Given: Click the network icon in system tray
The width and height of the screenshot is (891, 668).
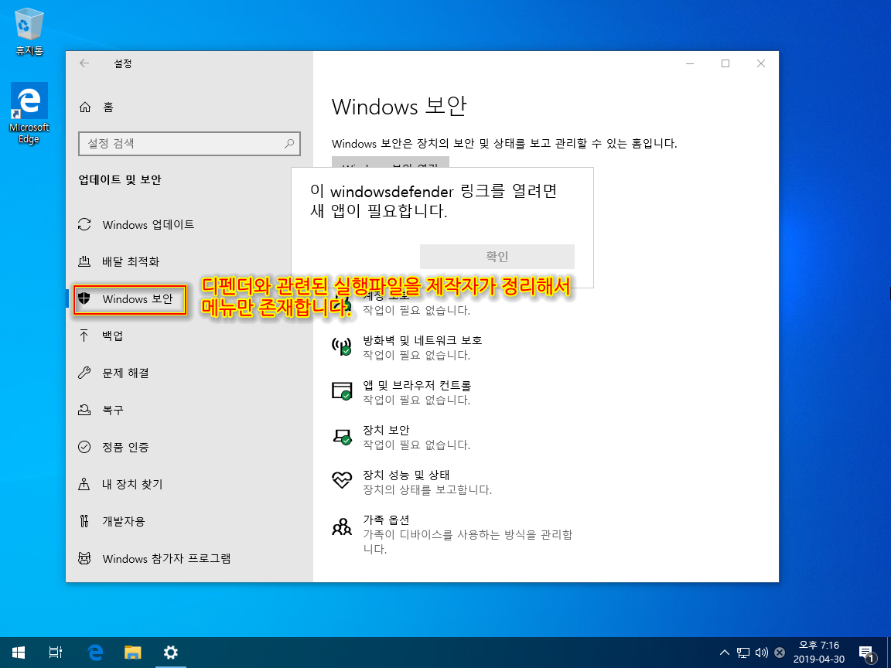Looking at the screenshot, I should [743, 652].
